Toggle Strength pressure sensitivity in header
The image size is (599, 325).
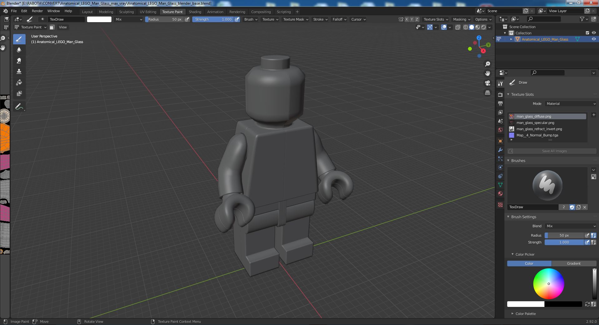(237, 19)
